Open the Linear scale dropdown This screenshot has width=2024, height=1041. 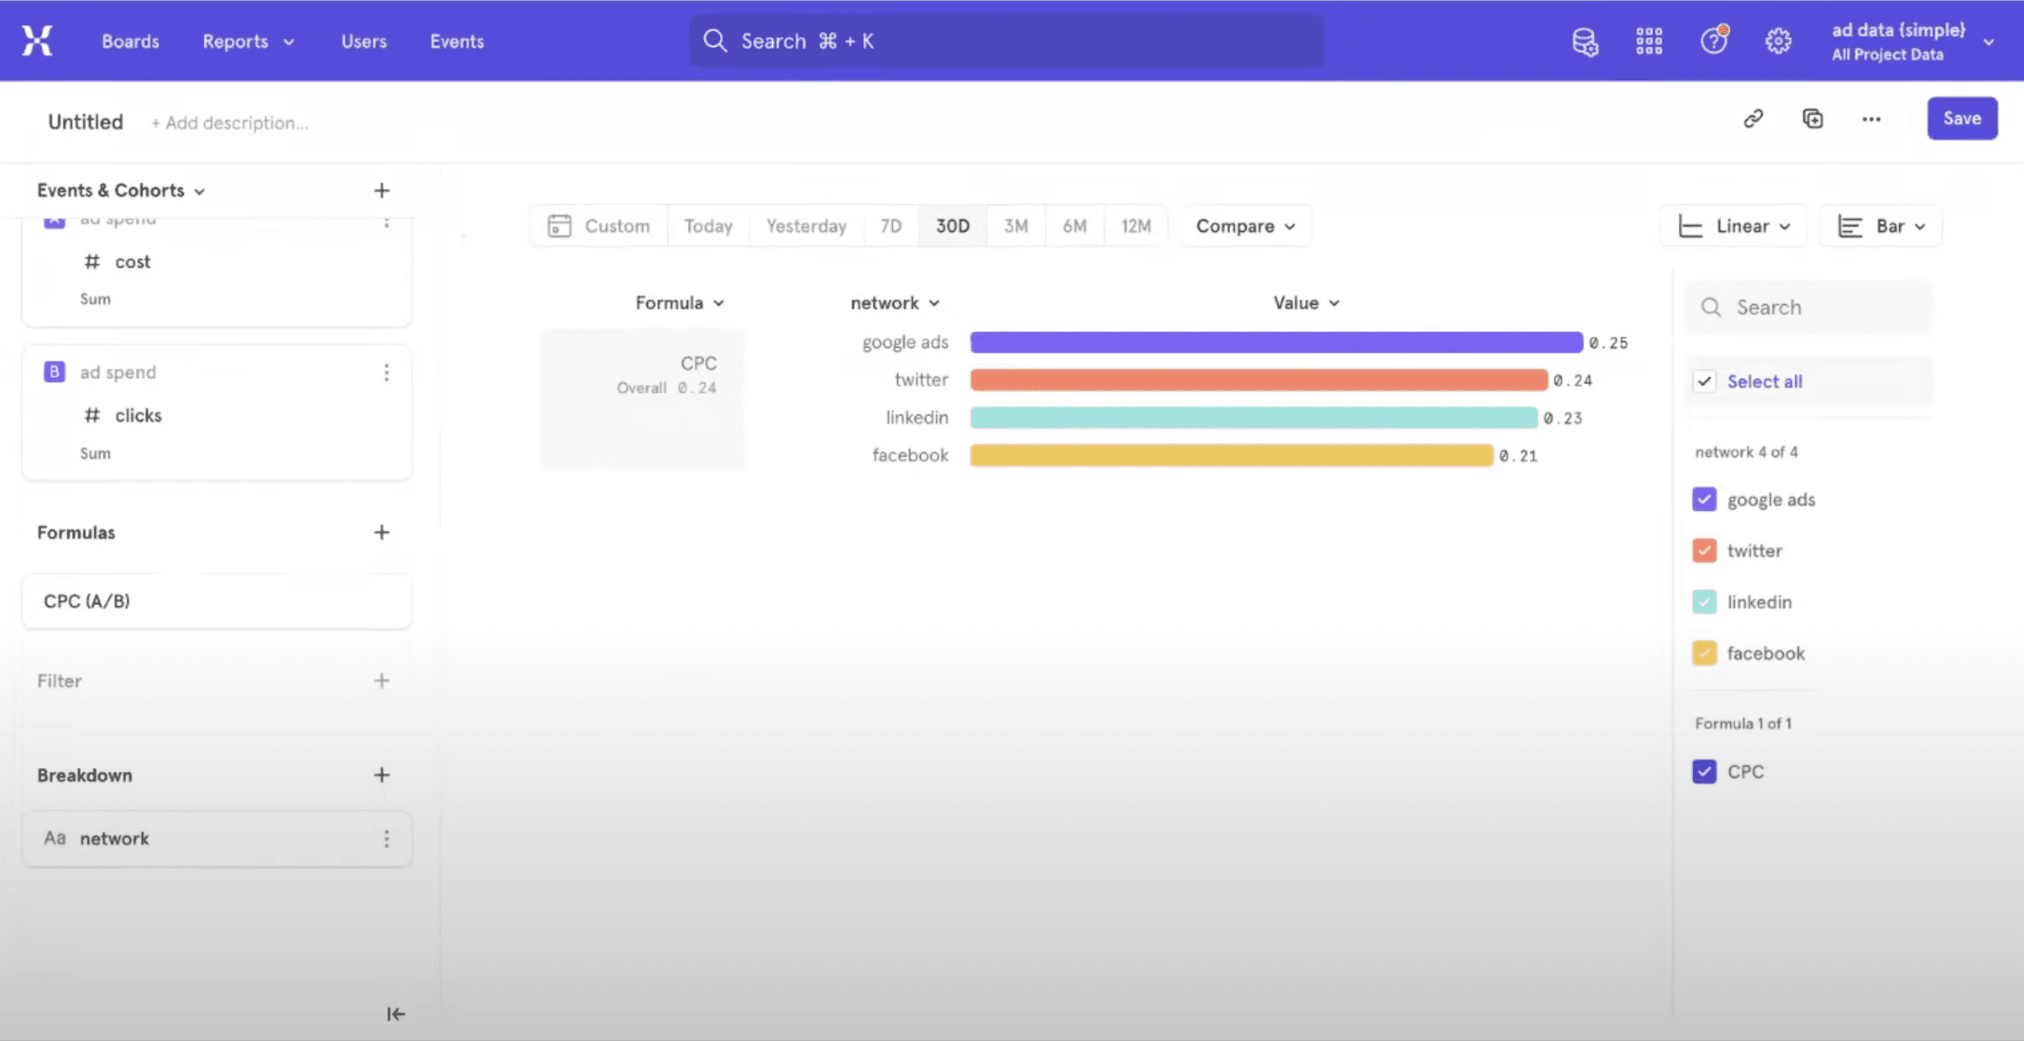(x=1734, y=226)
